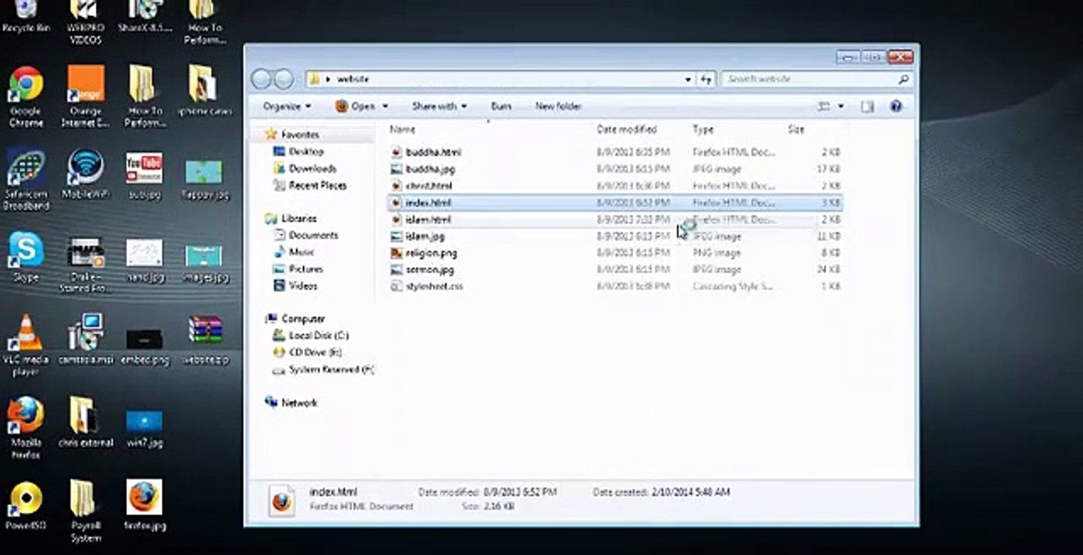Select the Payroll System folder

tap(86, 511)
